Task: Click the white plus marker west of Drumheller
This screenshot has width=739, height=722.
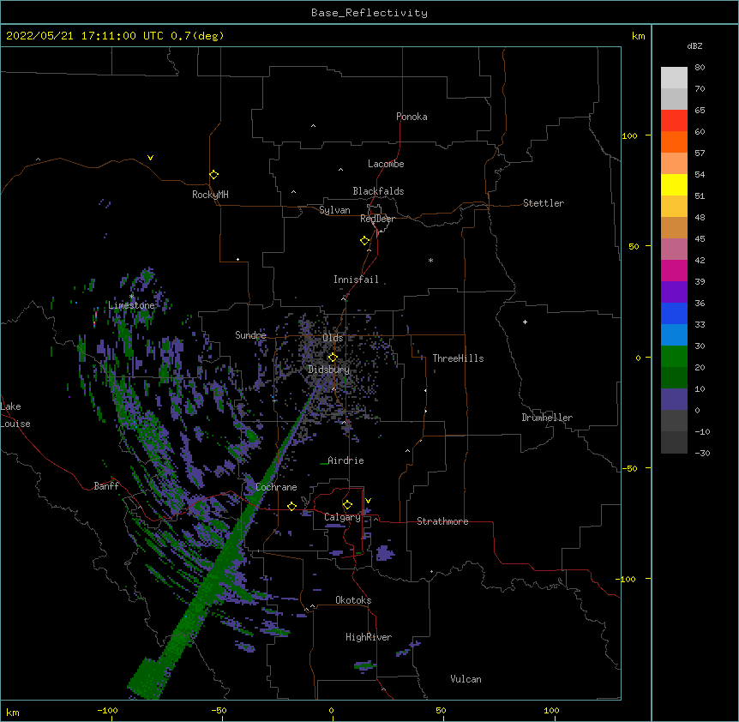Action: (x=525, y=322)
